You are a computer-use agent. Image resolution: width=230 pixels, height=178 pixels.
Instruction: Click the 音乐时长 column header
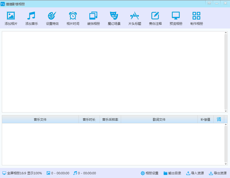click(89, 119)
